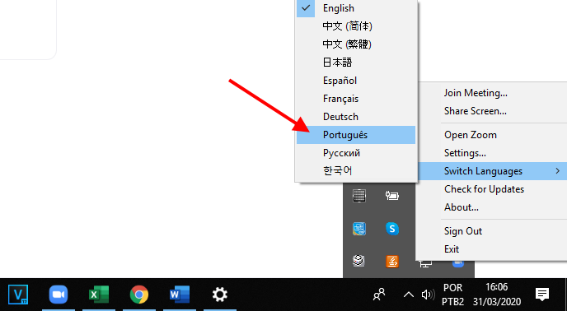Viewport: 567px width, 311px height.
Task: Pick 한국어 from the language list
Action: [x=356, y=170]
